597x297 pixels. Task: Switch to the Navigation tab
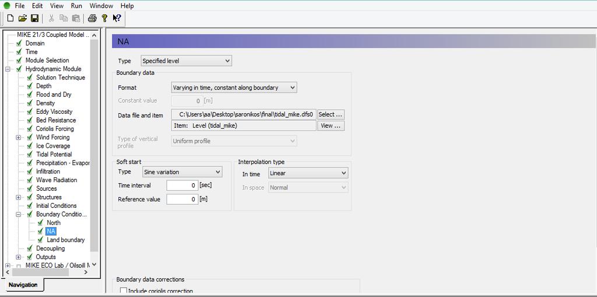(23, 285)
